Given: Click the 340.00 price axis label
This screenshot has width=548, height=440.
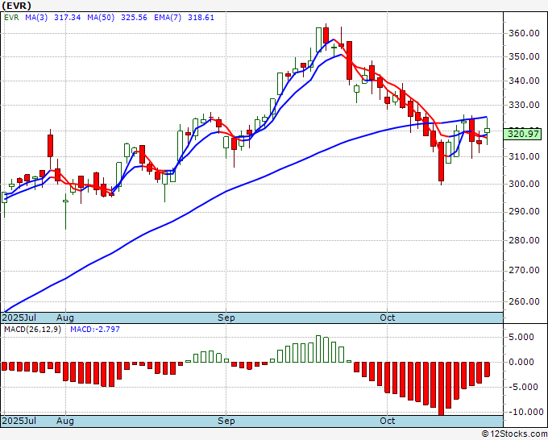Looking at the screenshot, I should (x=525, y=81).
